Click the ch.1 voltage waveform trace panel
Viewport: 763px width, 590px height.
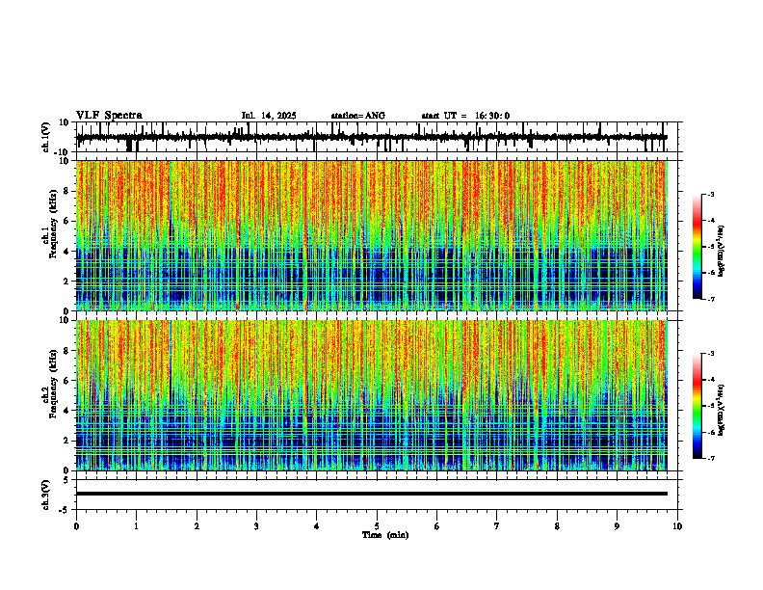[x=378, y=137]
